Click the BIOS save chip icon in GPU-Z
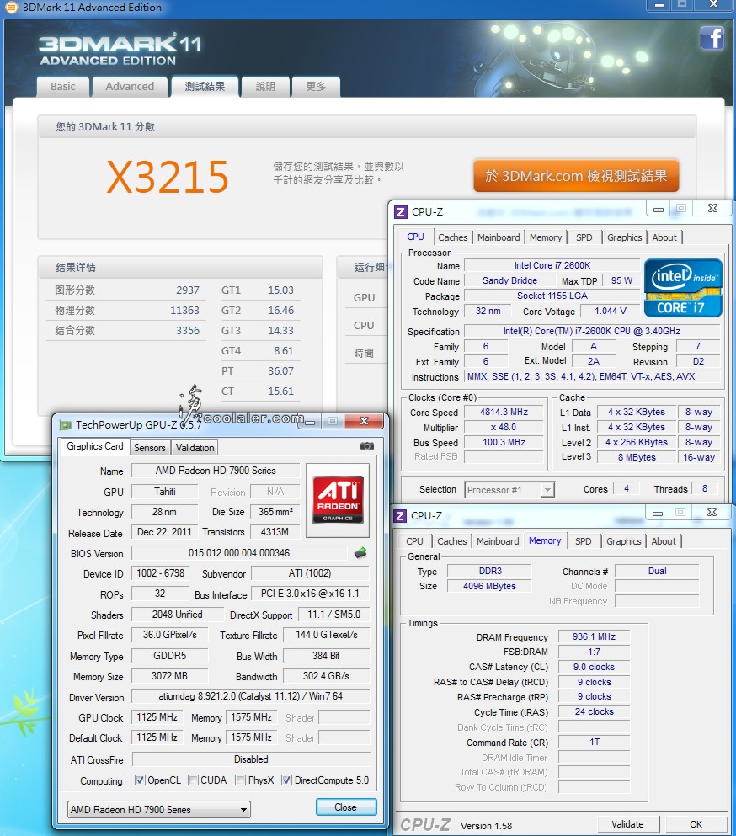Screen dimensions: 736x836 (x=360, y=553)
